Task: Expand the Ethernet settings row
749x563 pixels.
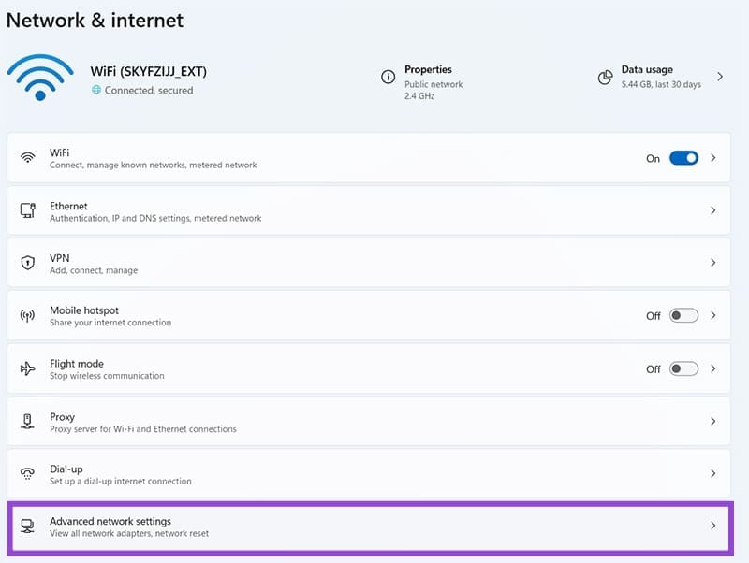Action: click(x=713, y=210)
